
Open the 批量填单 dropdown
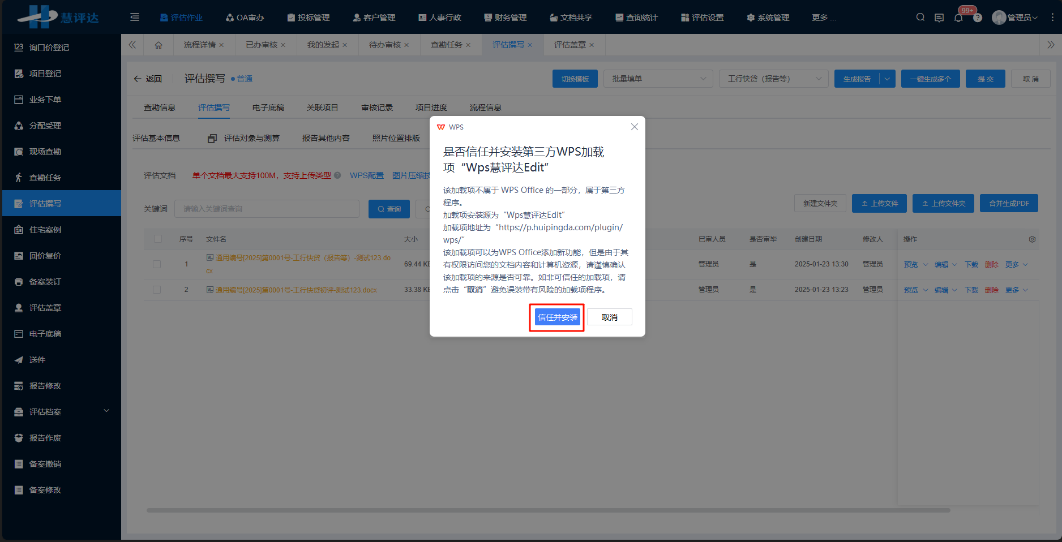tap(657, 79)
